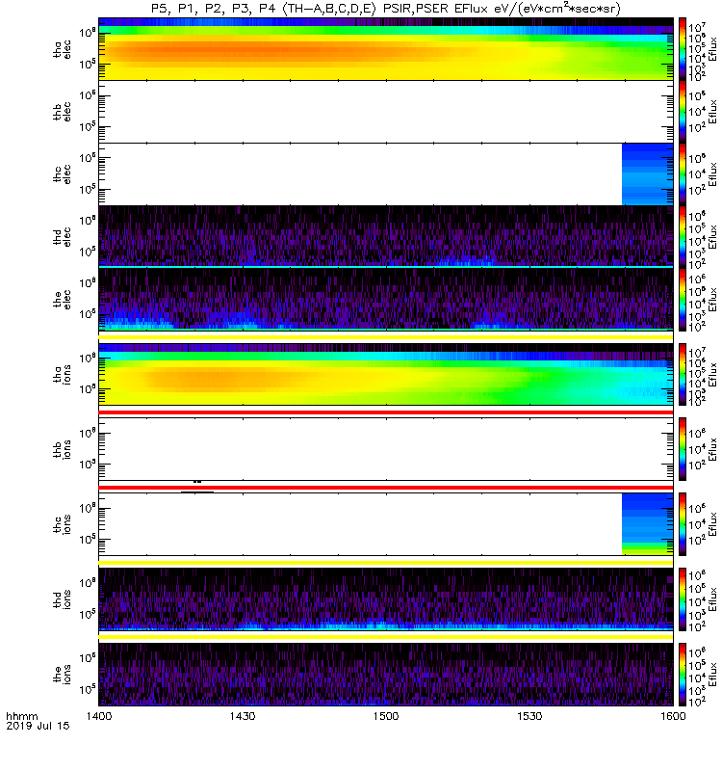Click the '2019 Jul 15' date label
Viewport: 722px width, 771px height.
[x=38, y=726]
